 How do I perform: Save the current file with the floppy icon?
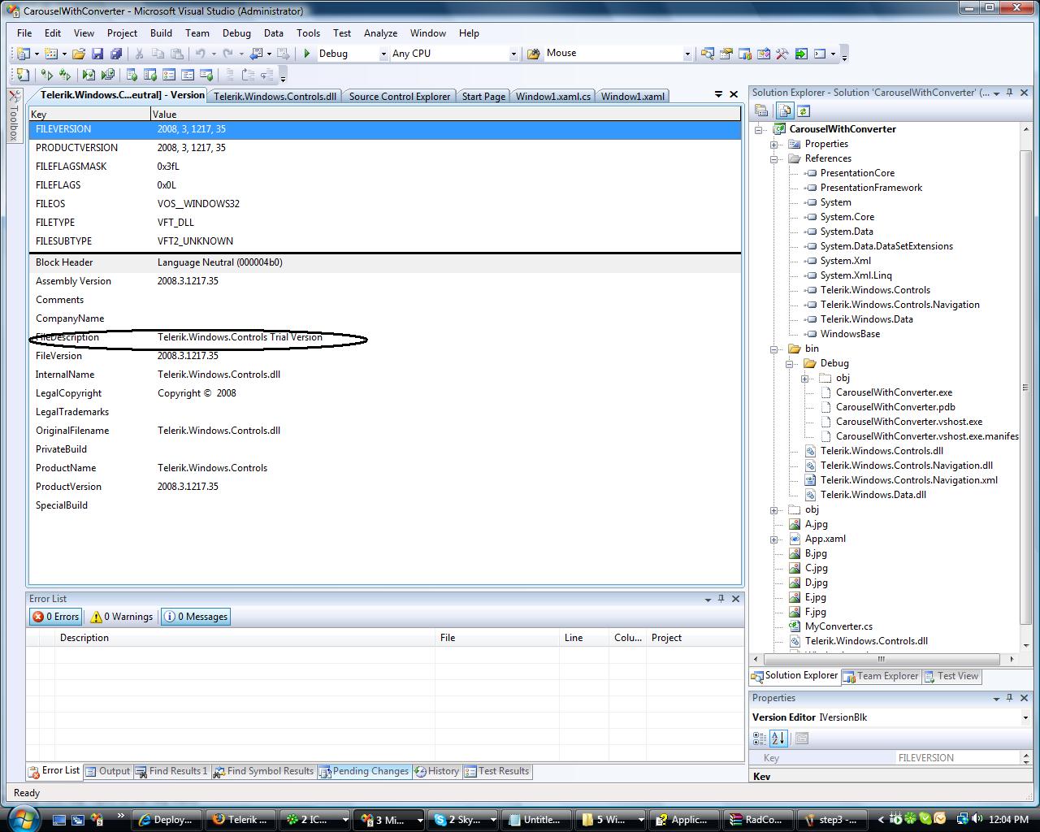(x=97, y=54)
